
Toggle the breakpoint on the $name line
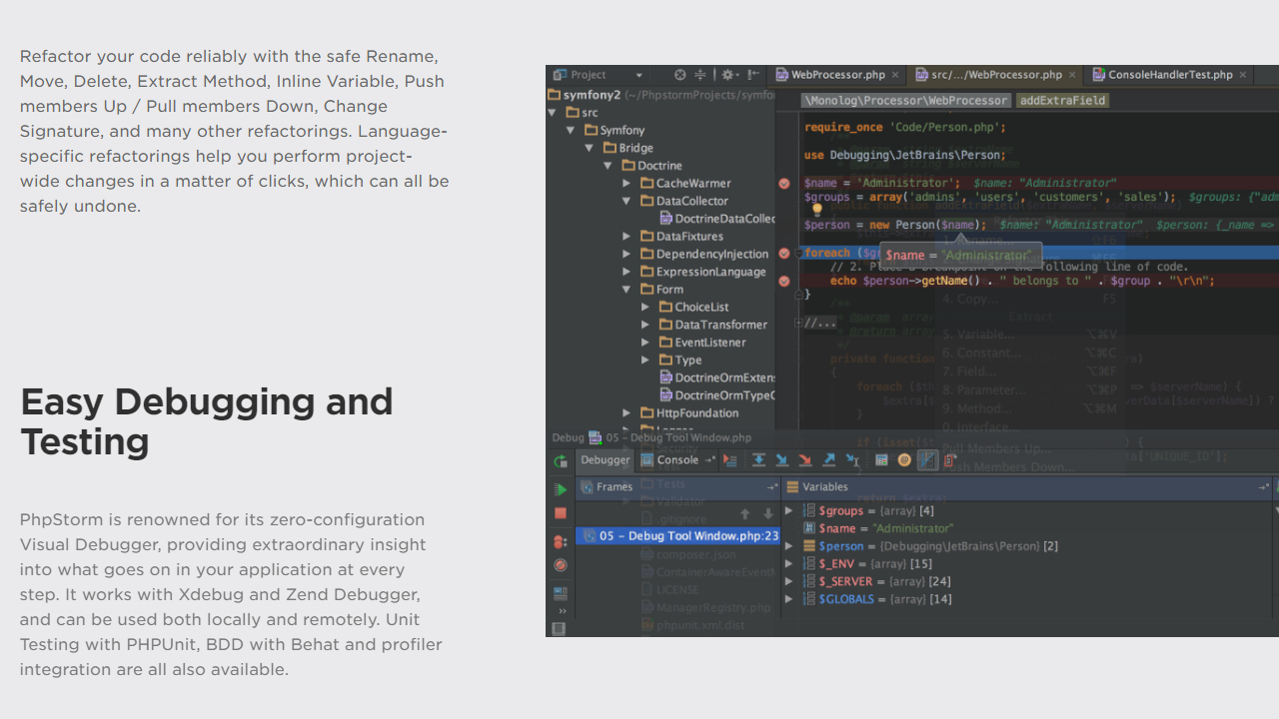(784, 184)
